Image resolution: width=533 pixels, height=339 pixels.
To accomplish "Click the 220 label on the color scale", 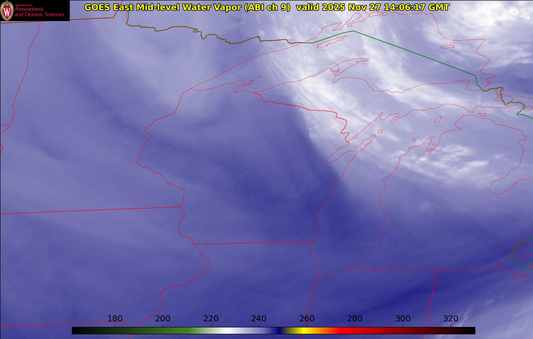I will point(211,319).
